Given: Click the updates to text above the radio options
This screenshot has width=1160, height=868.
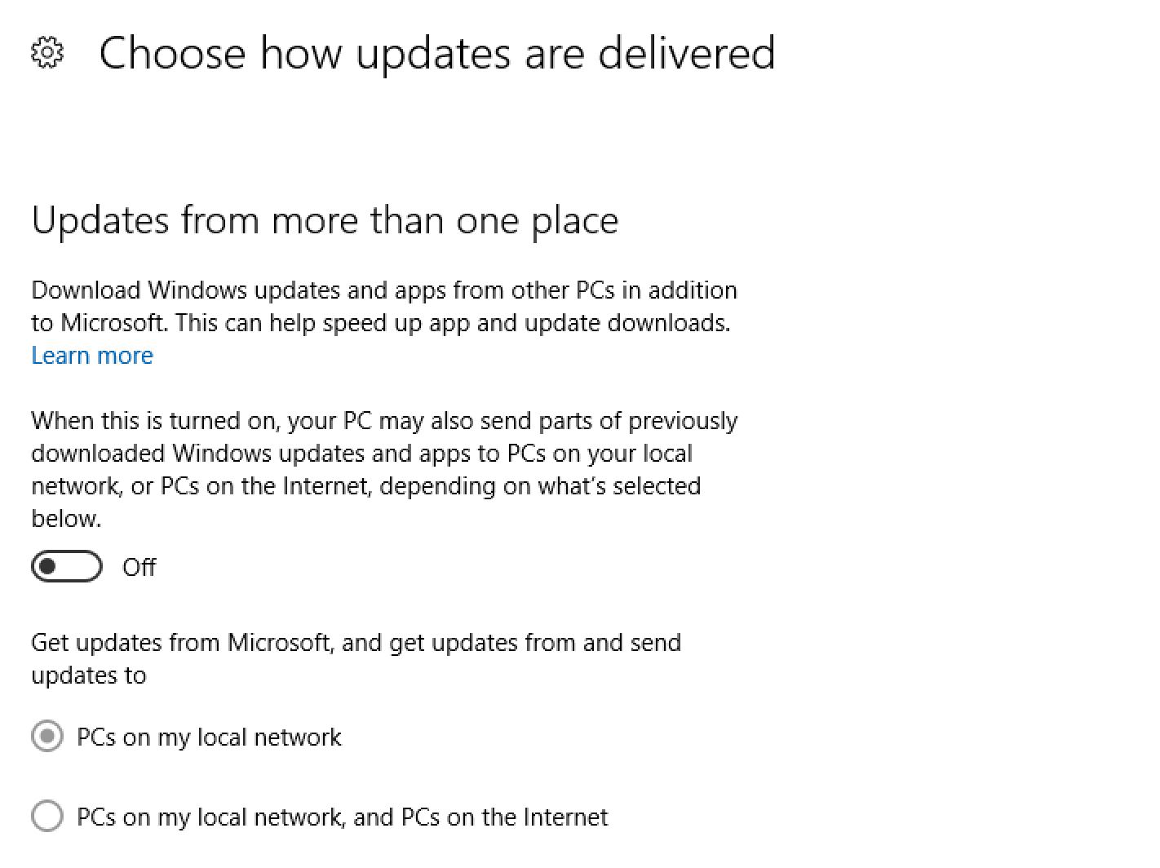Looking at the screenshot, I should (x=89, y=676).
